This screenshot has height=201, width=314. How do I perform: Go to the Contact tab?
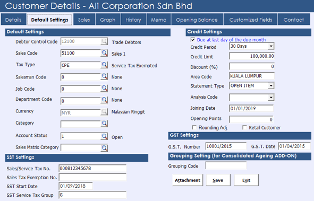(294, 20)
